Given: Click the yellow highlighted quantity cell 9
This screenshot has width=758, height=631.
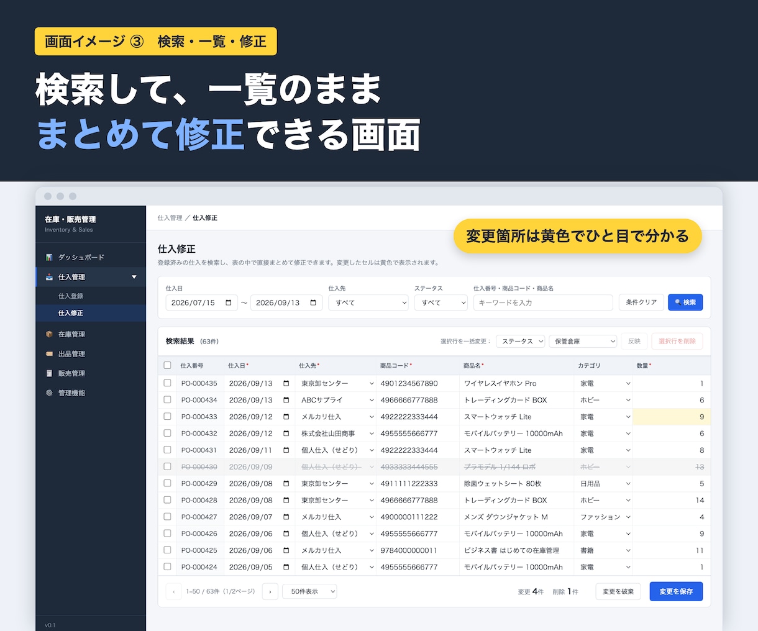Looking at the screenshot, I should pos(672,417).
